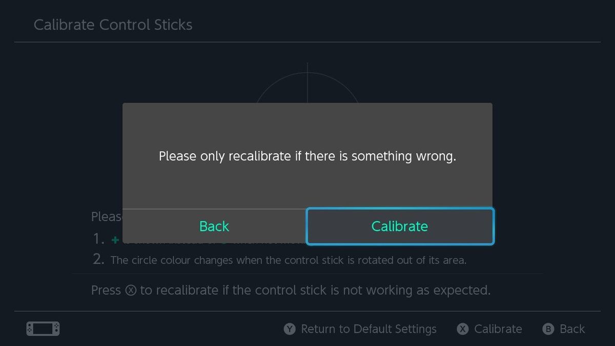Click the X icon in the recalibrate instruction text
615x346 pixels.
(x=132, y=290)
